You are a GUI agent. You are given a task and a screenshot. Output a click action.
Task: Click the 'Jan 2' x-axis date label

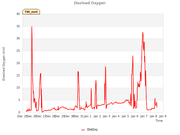click(97, 116)
